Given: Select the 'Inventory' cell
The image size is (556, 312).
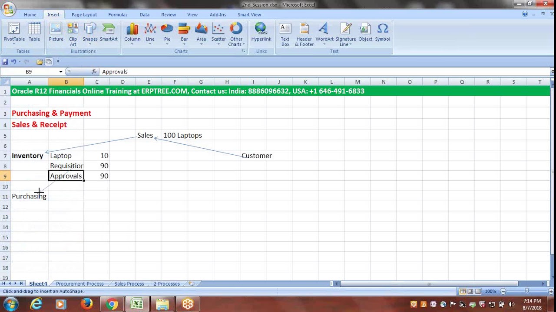Looking at the screenshot, I should (29, 156).
